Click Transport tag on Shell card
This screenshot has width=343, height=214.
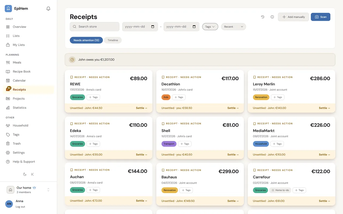169,144
